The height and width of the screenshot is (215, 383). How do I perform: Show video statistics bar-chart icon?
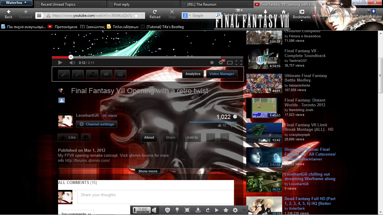[211, 138]
